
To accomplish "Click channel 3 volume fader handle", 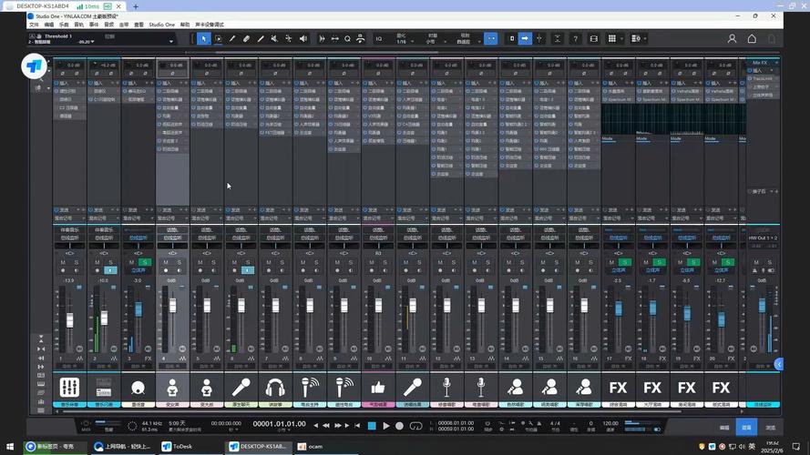I will (138, 309).
